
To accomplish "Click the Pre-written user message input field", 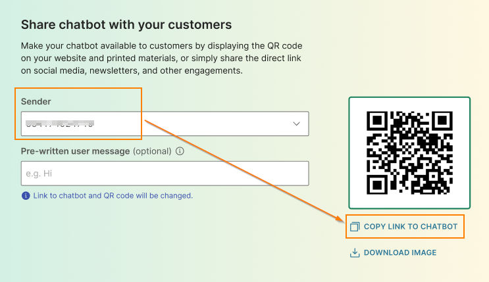I will coord(165,174).
